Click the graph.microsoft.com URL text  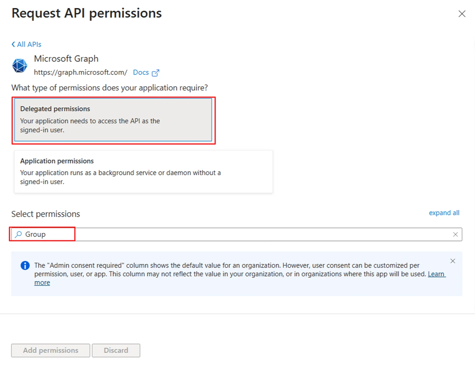[x=80, y=72]
